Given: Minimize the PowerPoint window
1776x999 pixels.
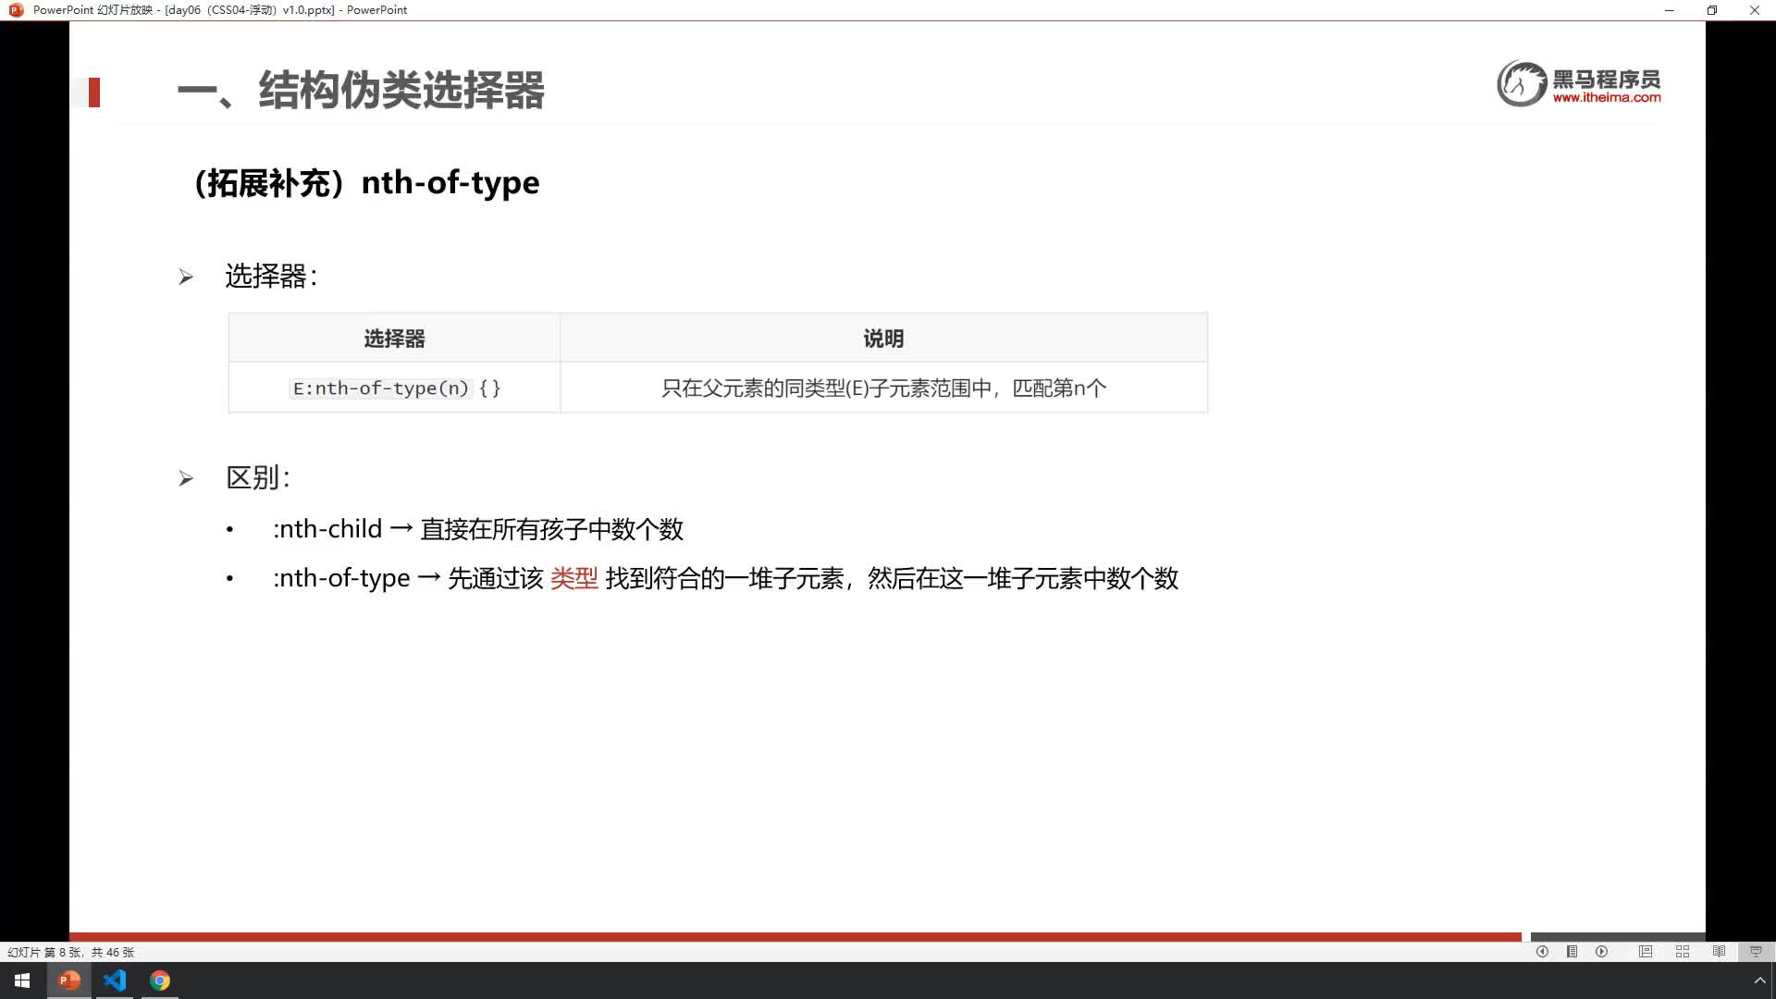Looking at the screenshot, I should (x=1670, y=10).
